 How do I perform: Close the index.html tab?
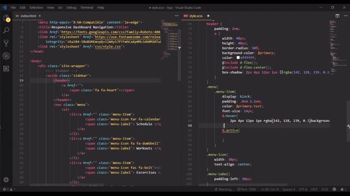40,16
